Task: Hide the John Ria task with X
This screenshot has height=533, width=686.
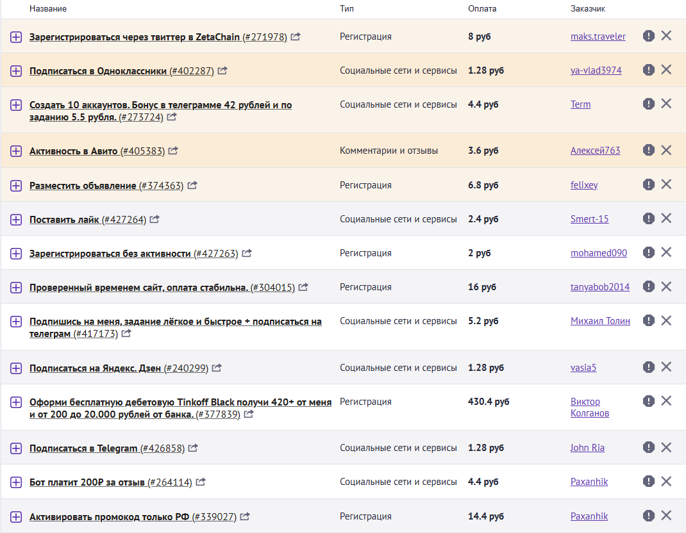Action: [666, 447]
